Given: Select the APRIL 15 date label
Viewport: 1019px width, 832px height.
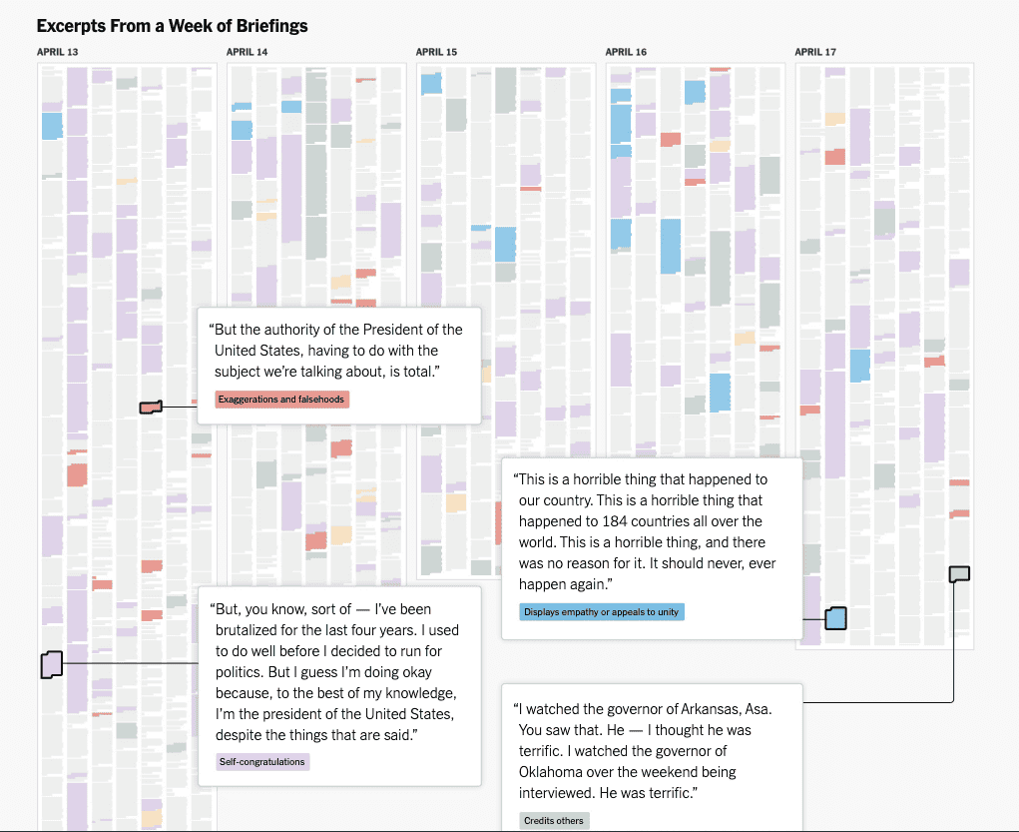Looking at the screenshot, I should pyautogui.click(x=437, y=52).
